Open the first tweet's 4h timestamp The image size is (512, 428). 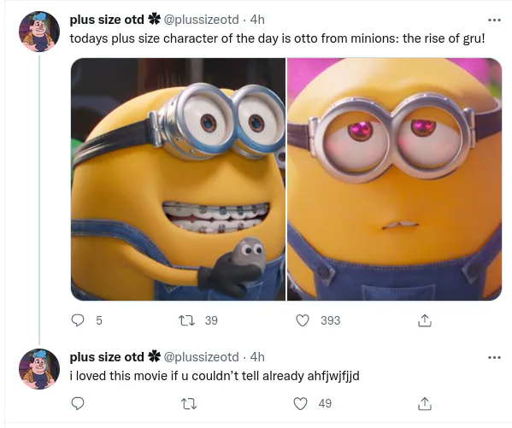tap(257, 20)
